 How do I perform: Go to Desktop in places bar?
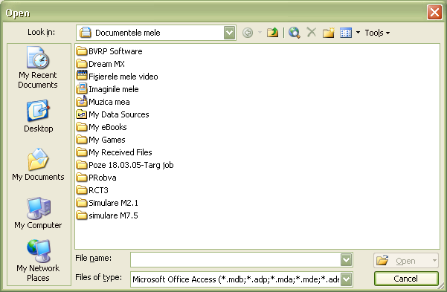[x=38, y=116]
